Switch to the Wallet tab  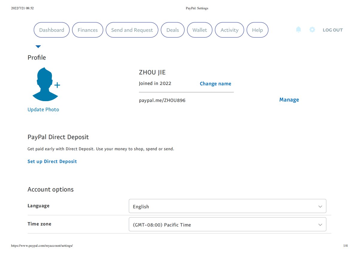coord(200,30)
